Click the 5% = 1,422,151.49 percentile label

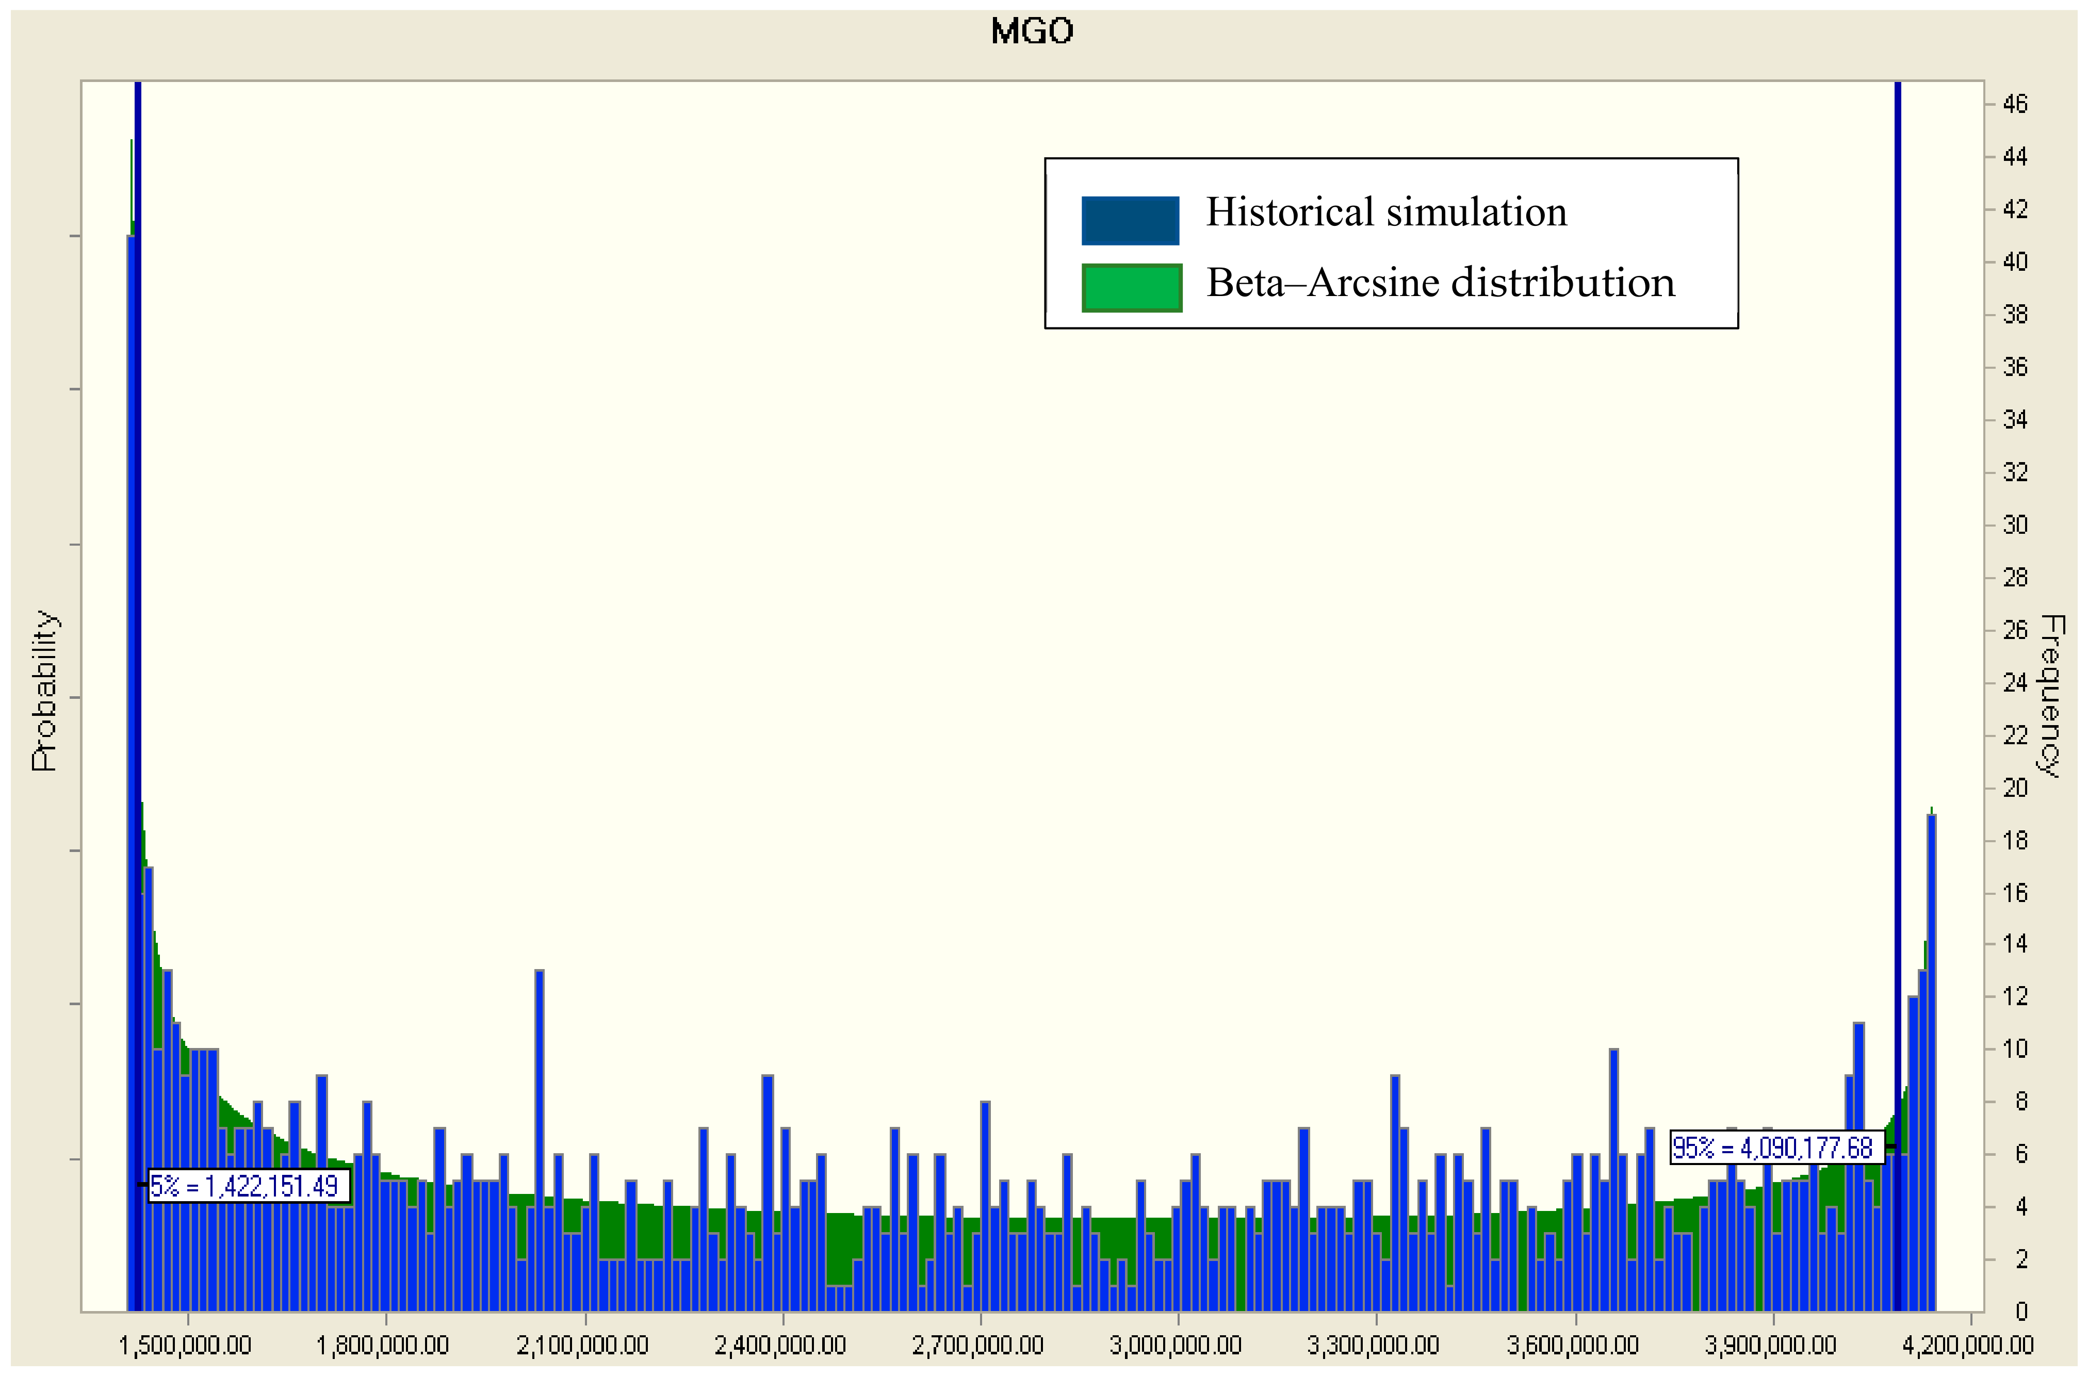pos(249,1186)
